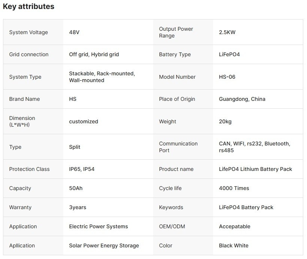Image resolution: width=307 pixels, height=259 pixels.
Task: Click the Split type value
Action: (75, 147)
